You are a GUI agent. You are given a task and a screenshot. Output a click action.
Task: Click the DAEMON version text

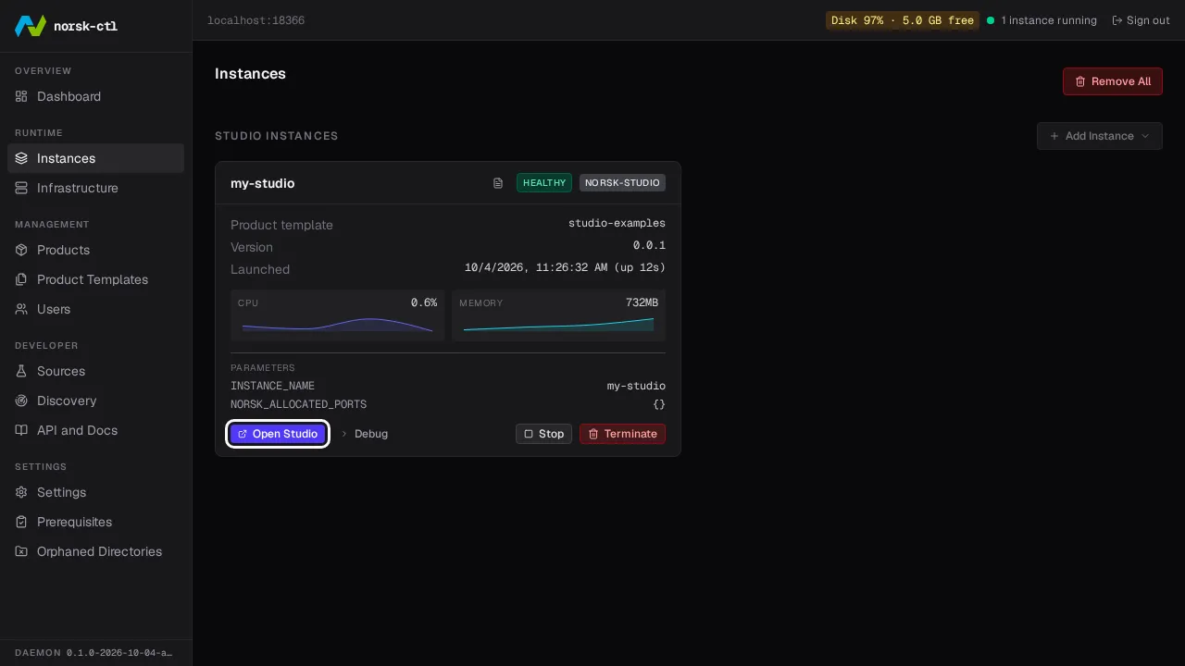pyautogui.click(x=94, y=653)
